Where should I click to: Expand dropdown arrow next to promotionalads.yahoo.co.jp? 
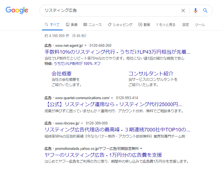pyautogui.click(x=141, y=149)
